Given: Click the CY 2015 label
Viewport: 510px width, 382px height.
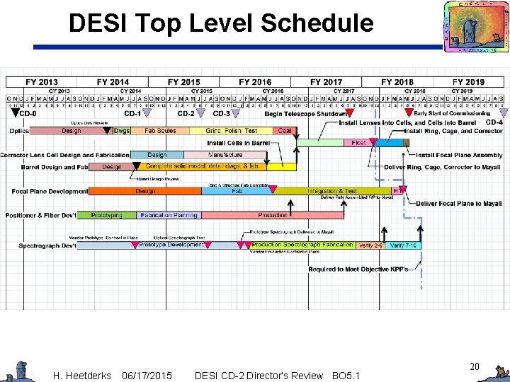Looking at the screenshot, I should 202,91.
